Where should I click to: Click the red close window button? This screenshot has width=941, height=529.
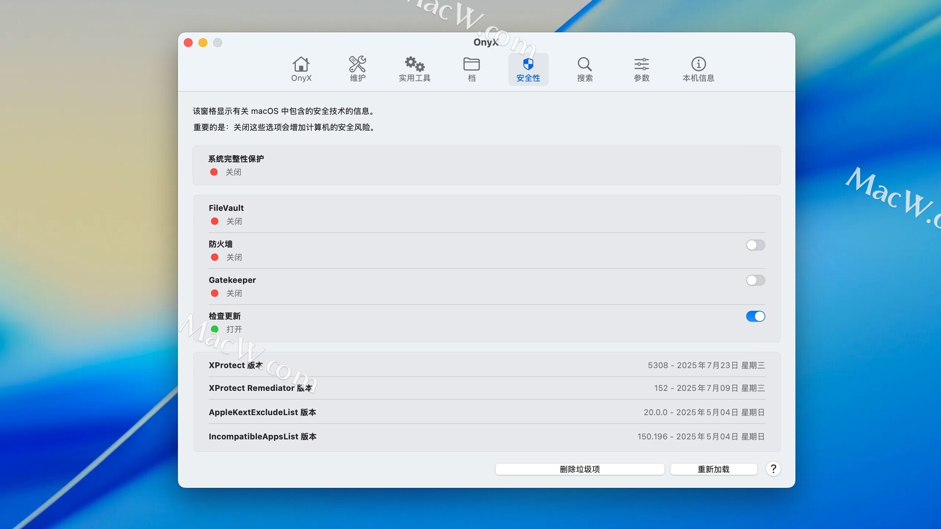point(188,43)
